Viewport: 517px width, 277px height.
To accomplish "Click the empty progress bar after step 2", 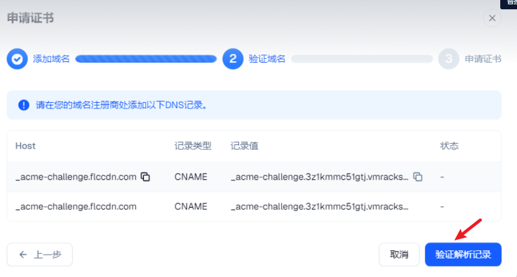I will point(362,59).
